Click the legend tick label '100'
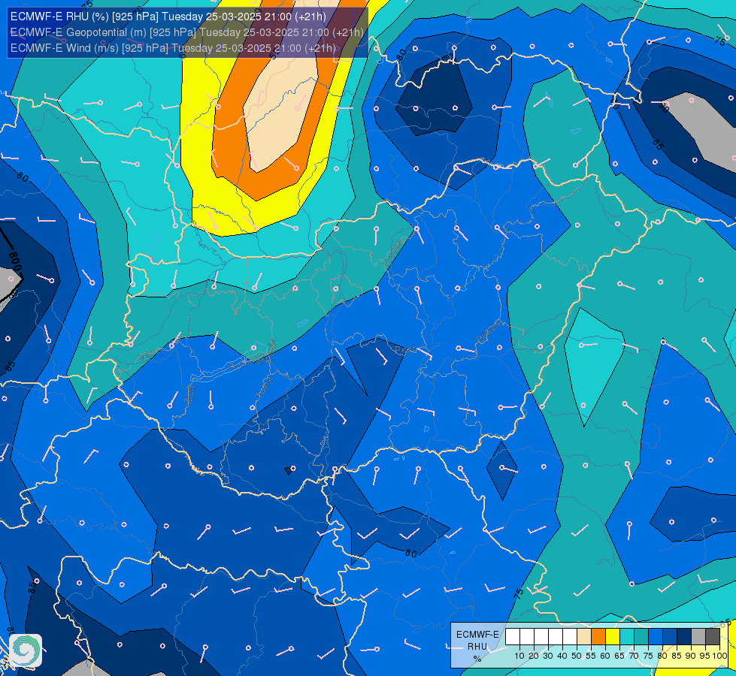 pyautogui.click(x=720, y=656)
